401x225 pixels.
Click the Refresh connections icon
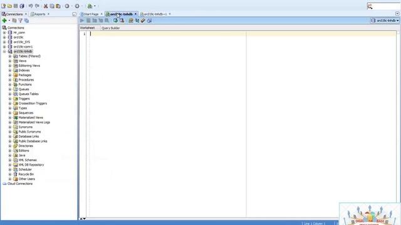(x=14, y=21)
